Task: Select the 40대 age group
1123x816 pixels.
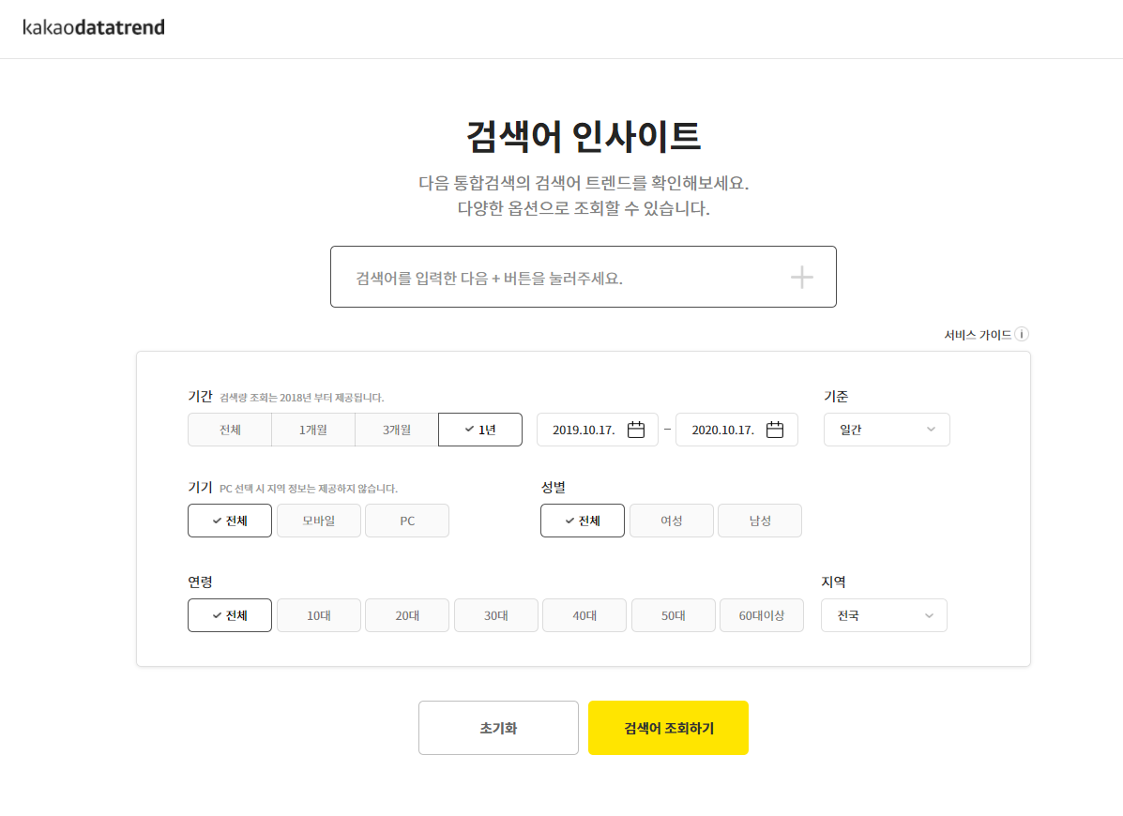Action: pyautogui.click(x=584, y=615)
